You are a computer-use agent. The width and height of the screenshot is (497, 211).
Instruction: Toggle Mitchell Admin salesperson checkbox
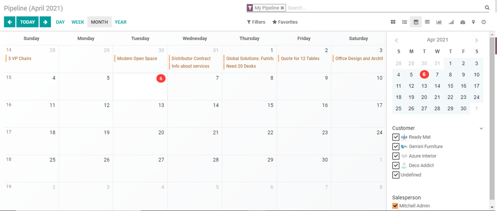(x=395, y=206)
